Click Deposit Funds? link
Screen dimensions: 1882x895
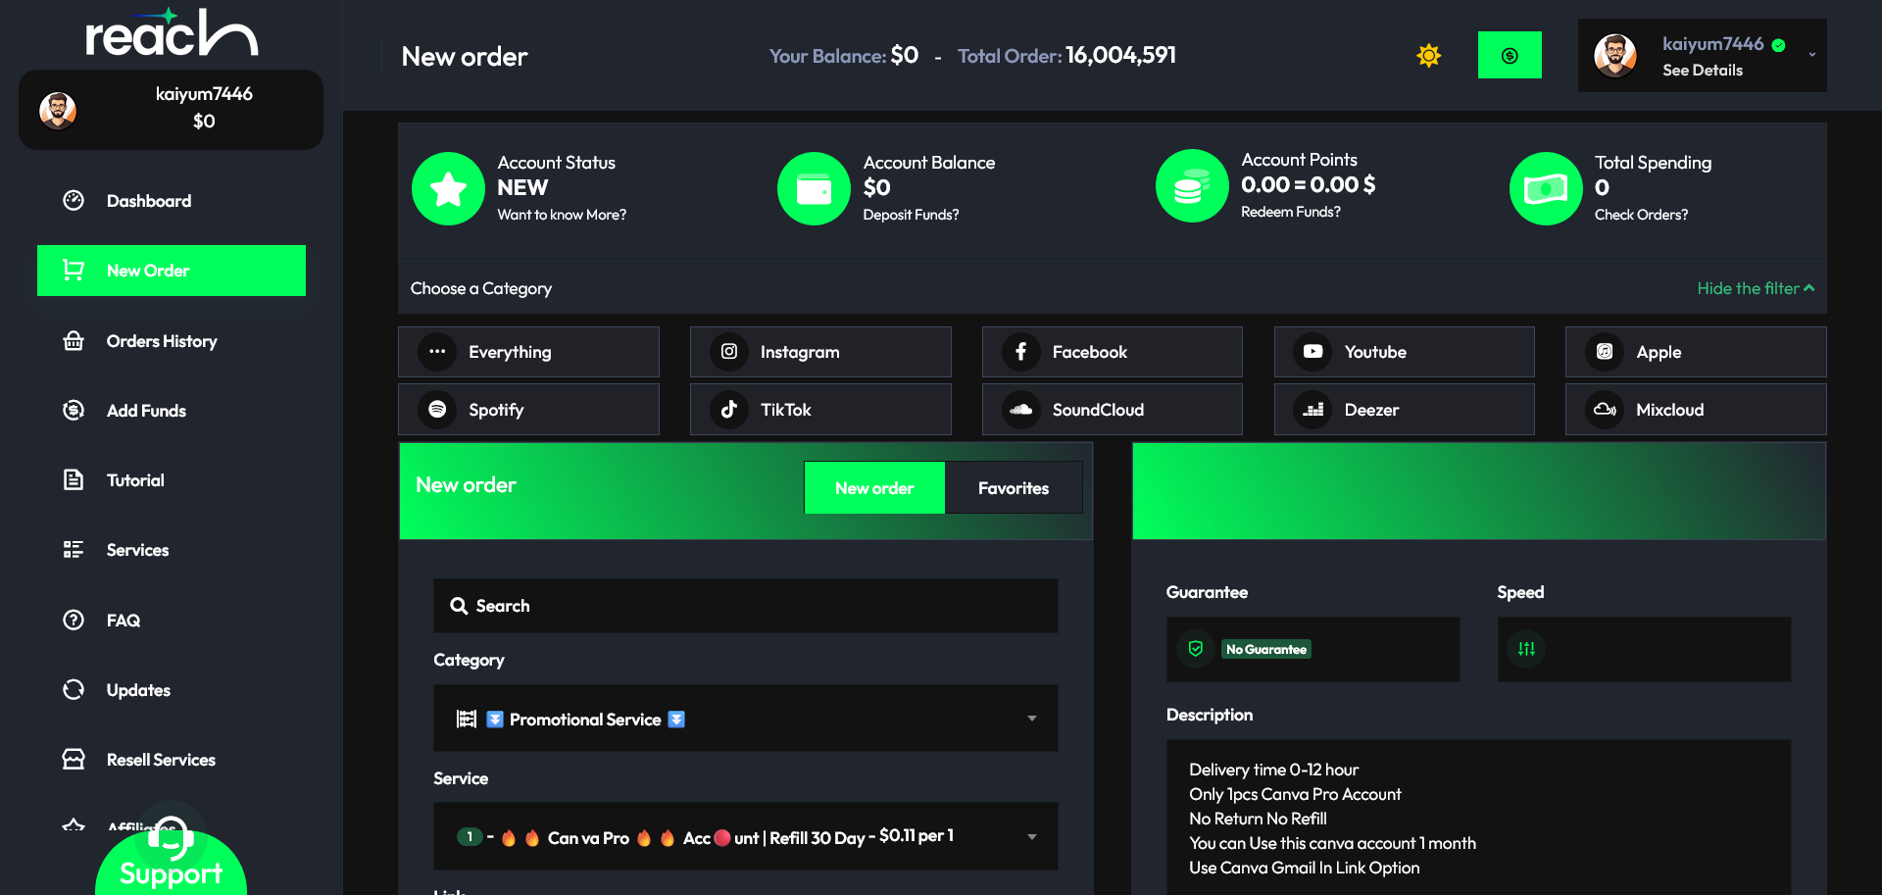point(911,215)
